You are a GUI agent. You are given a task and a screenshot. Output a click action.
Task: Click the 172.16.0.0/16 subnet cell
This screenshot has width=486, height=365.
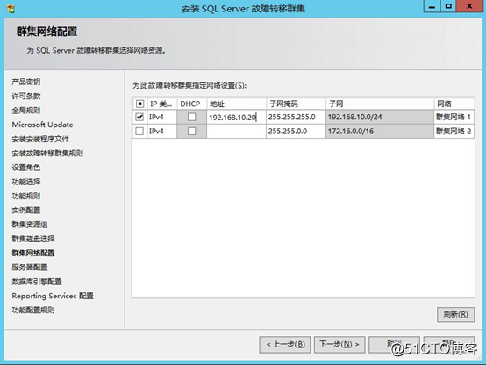point(380,132)
